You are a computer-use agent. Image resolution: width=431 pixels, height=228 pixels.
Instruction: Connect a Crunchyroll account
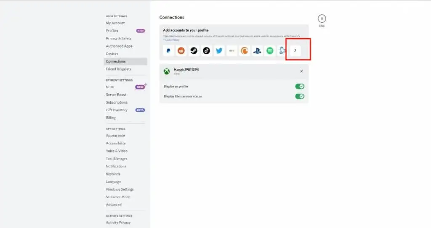245,51
